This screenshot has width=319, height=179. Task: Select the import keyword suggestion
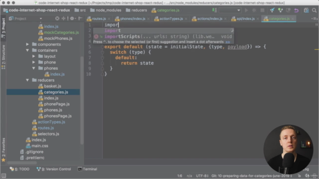click(163, 31)
